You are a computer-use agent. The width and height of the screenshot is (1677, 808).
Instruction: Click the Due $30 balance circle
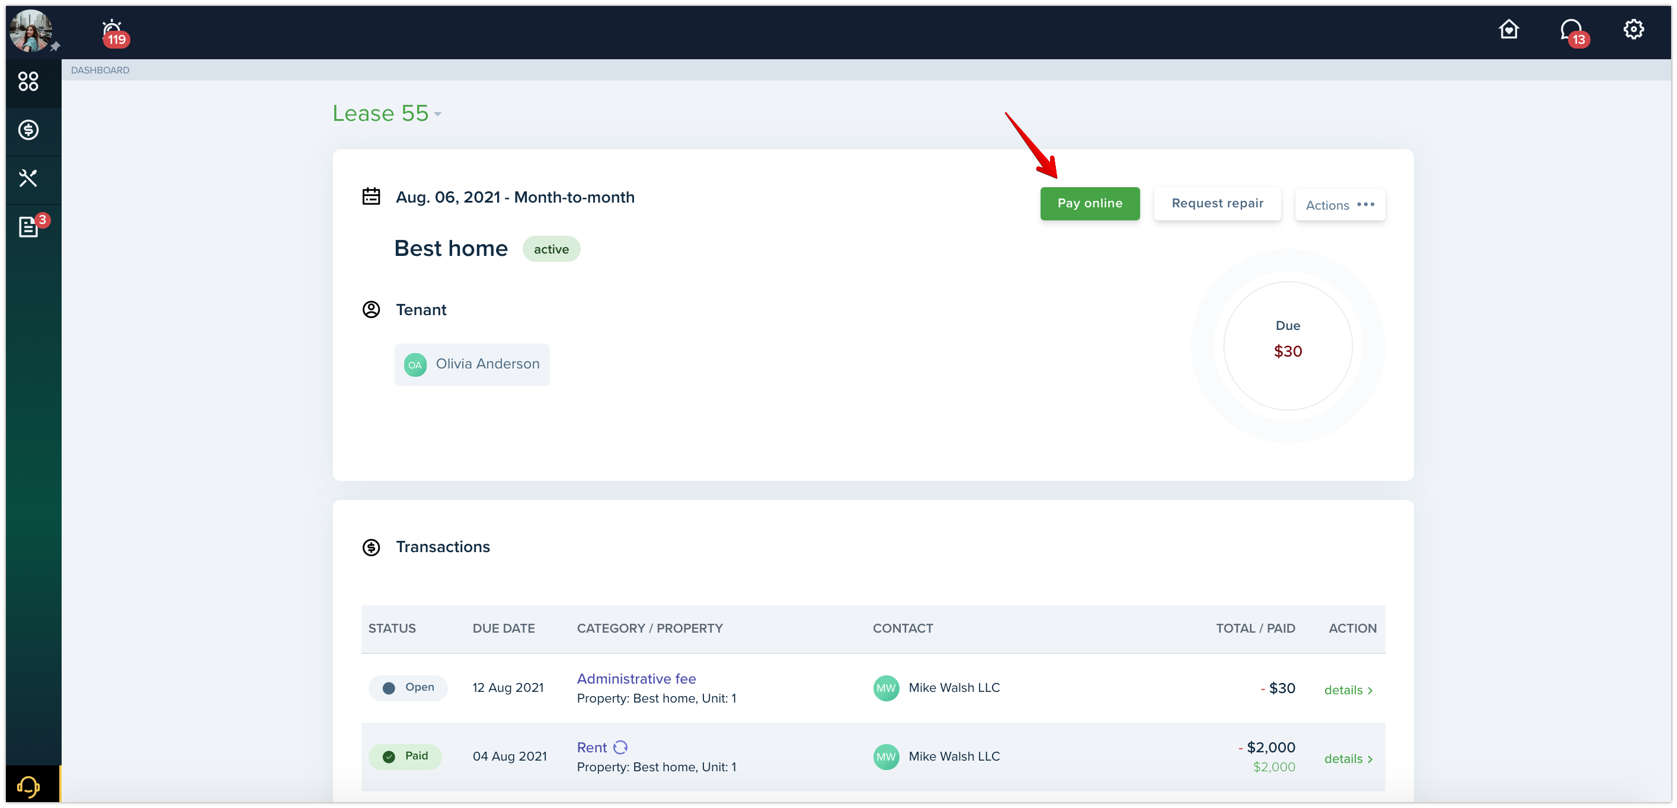click(x=1287, y=345)
